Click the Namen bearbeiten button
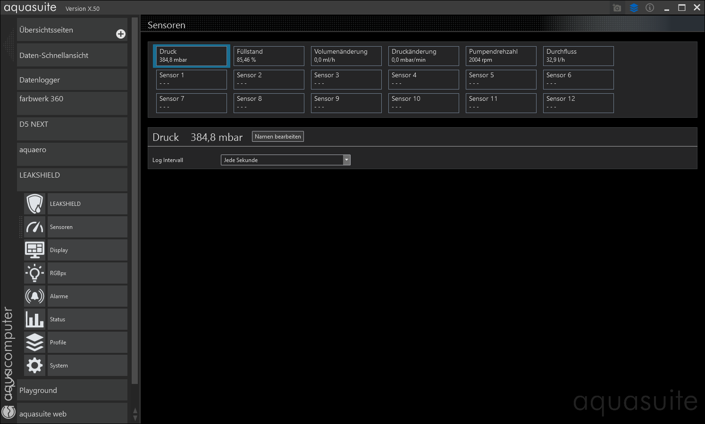Screen dimensions: 705x424 (x=278, y=137)
